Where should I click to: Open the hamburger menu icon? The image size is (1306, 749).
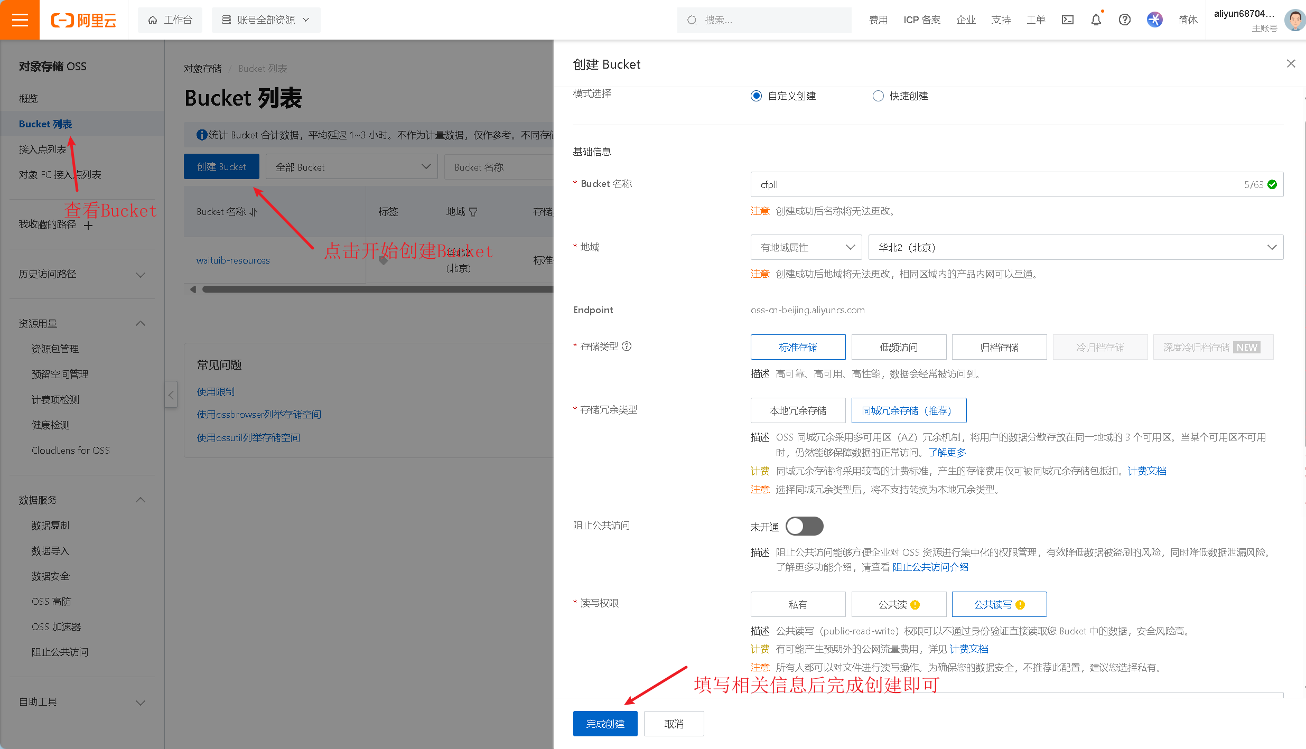[x=20, y=20]
